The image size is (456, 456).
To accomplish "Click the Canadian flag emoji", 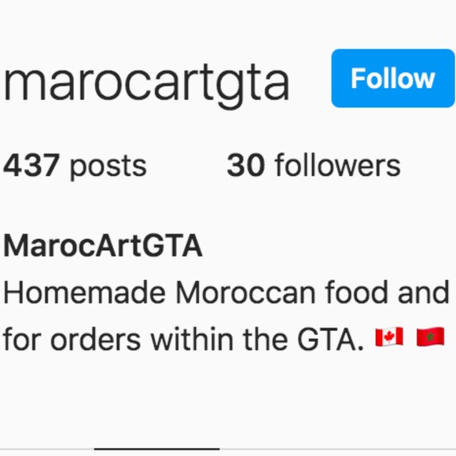I will tap(389, 336).
